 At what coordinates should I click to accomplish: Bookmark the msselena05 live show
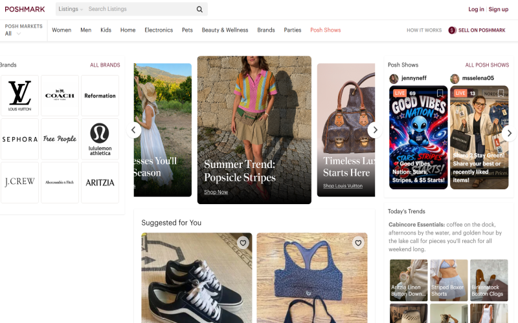pyautogui.click(x=501, y=93)
